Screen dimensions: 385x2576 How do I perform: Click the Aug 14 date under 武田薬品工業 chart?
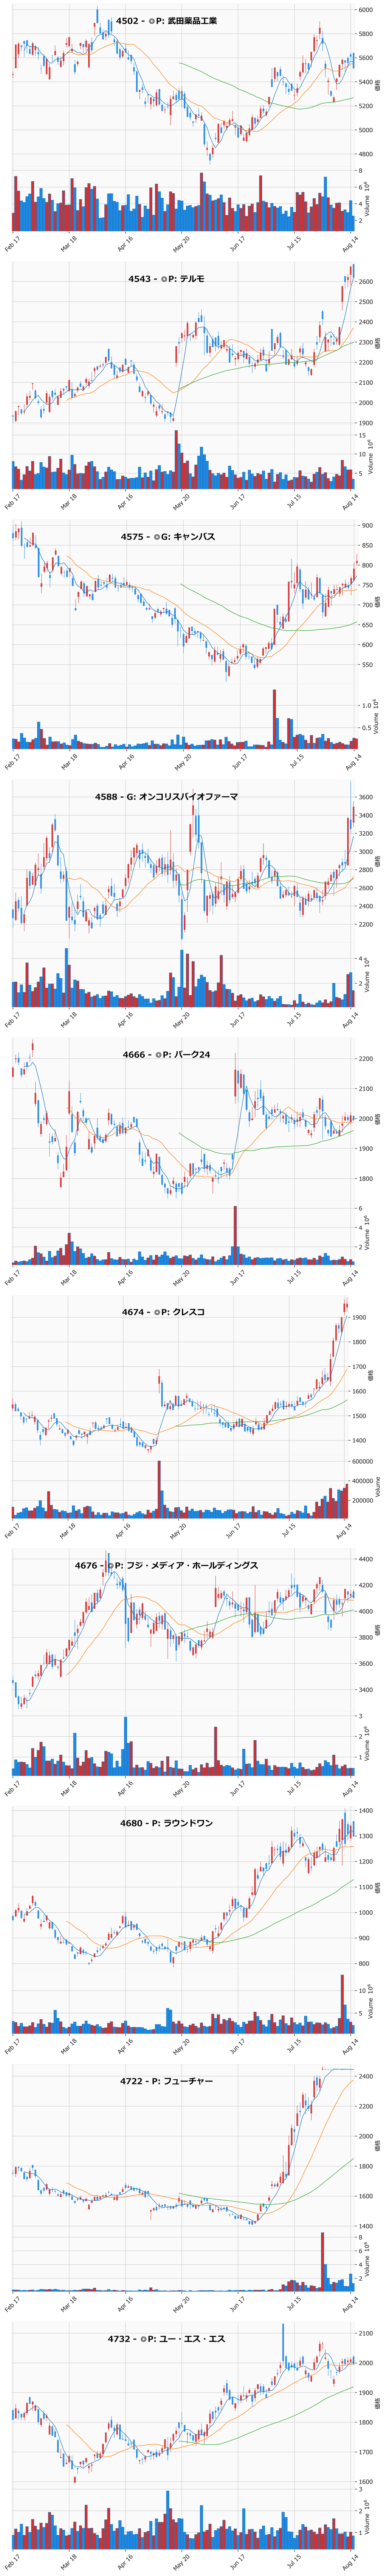351,243
